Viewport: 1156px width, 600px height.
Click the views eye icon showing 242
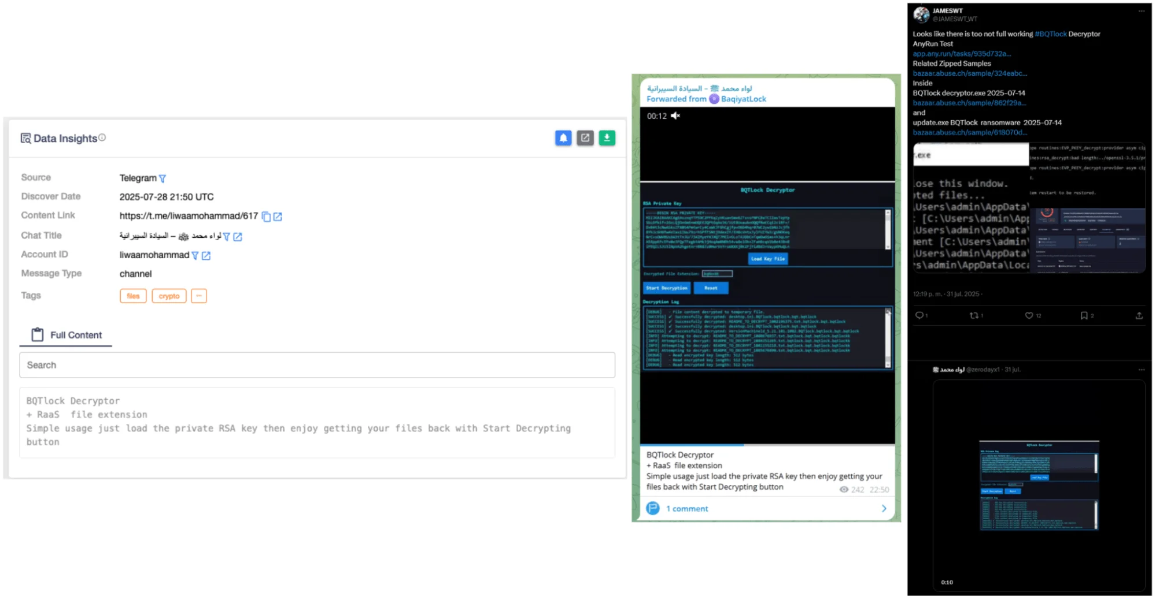click(844, 490)
